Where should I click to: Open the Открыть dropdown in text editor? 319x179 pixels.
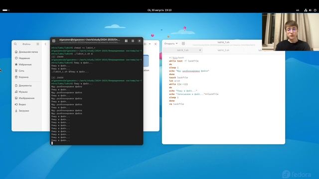pyautogui.click(x=171, y=44)
